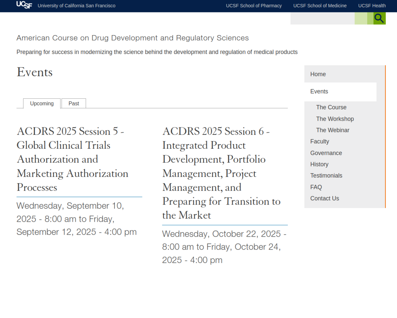
Task: Go to UCSF School of Medicine
Action: (x=320, y=6)
